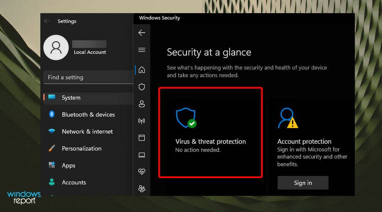This screenshot has width=382, height=212.
Task: Click the Apps icon in Settings
Action: point(52,165)
